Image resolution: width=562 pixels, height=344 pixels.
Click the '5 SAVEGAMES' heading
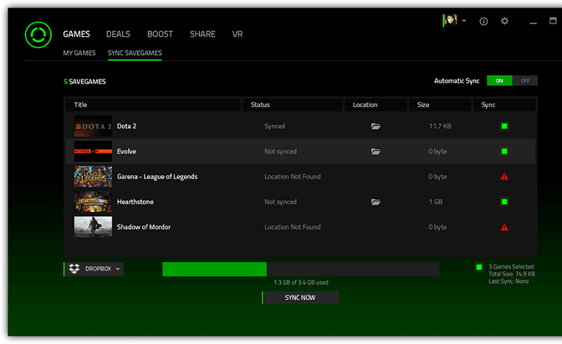pyautogui.click(x=85, y=82)
